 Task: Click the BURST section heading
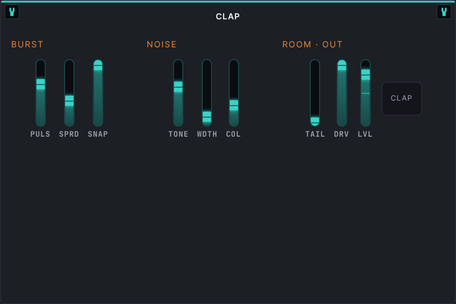coord(27,44)
